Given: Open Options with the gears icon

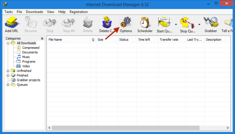Looking at the screenshot, I should [126, 22].
